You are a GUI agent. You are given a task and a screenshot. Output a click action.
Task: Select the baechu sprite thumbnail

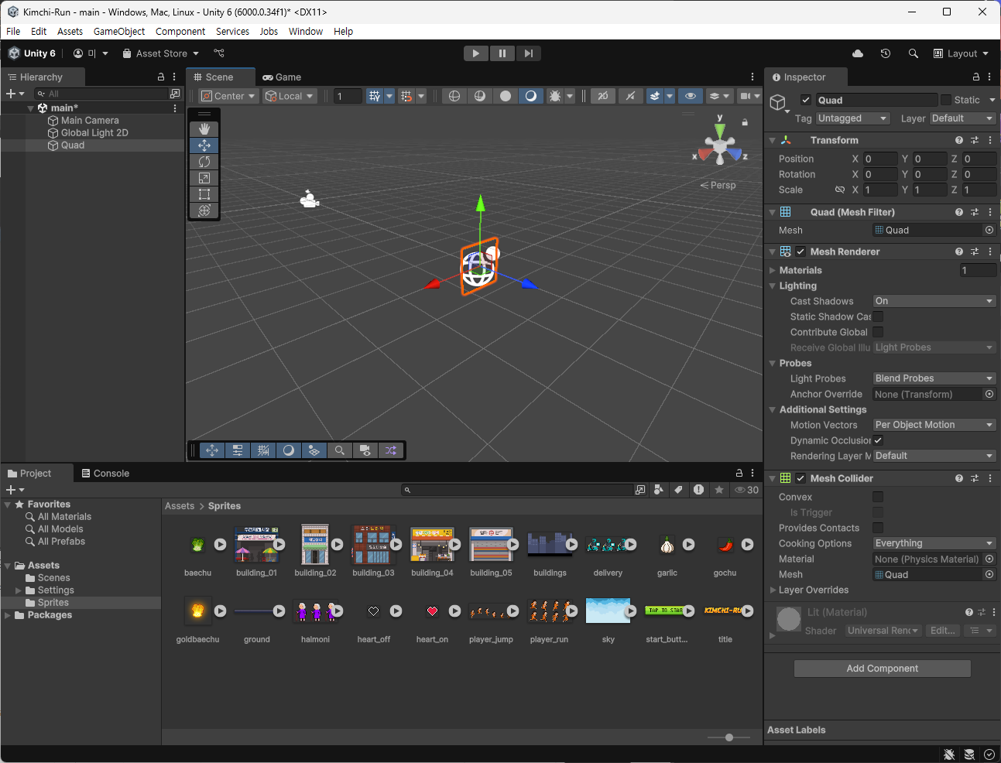click(198, 545)
